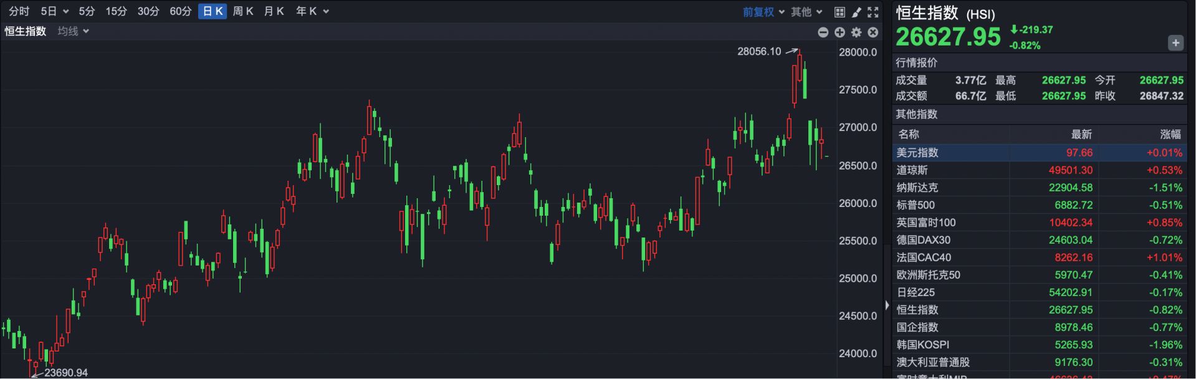
Task: Open the 前复权 adjustment dropdown
Action: [763, 12]
